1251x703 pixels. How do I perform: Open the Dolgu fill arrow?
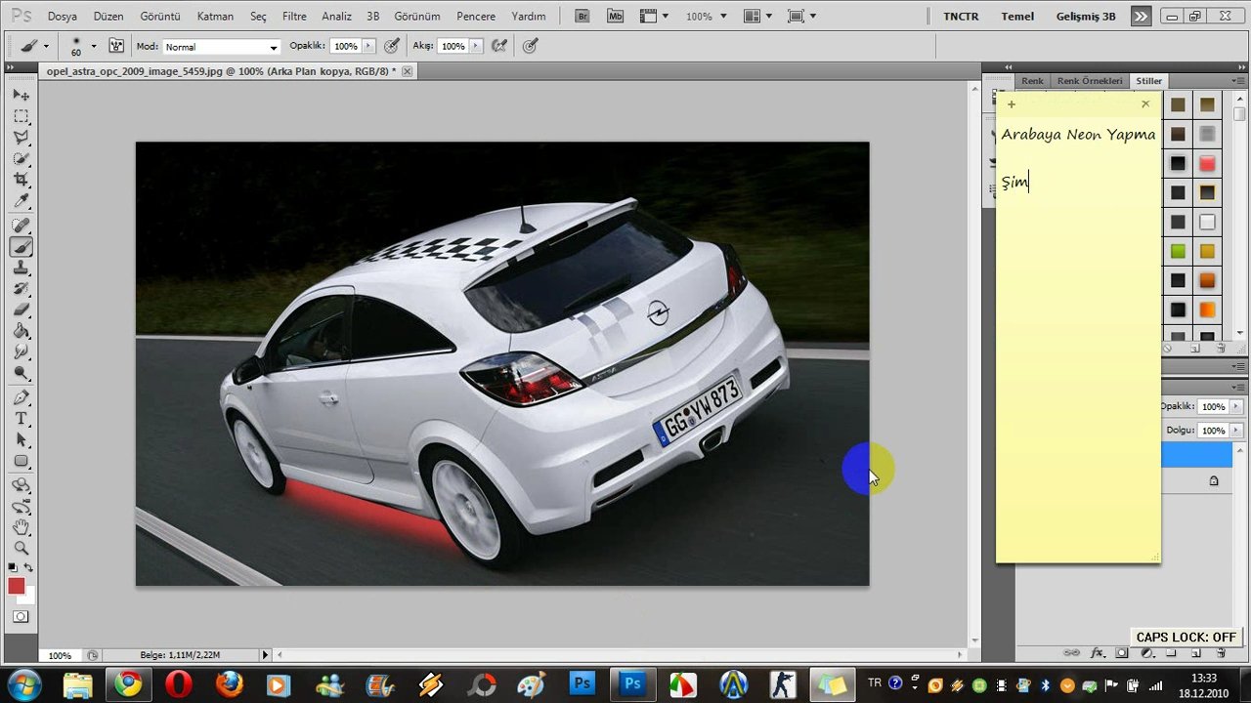click(1236, 430)
